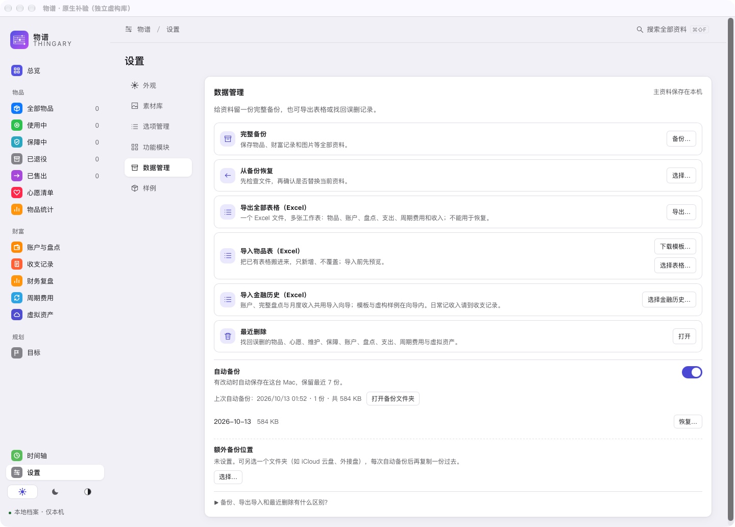Viewport: 735px width, 527px height.
Task: Click the 从备份恢复 arrow icon
Action: tap(228, 175)
